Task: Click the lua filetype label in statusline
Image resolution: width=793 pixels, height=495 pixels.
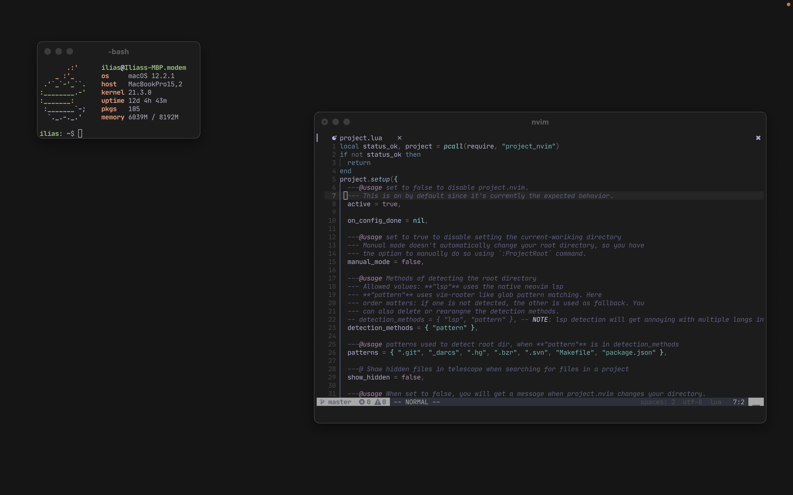Action: tap(715, 402)
